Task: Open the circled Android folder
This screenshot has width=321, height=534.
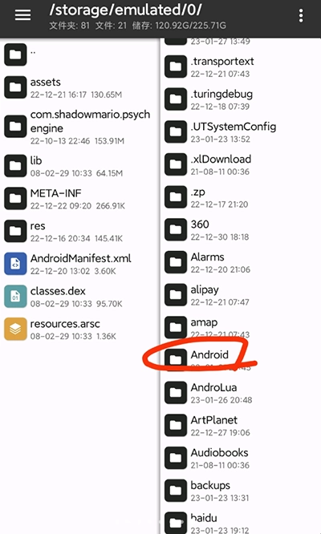Action: click(x=240, y=360)
